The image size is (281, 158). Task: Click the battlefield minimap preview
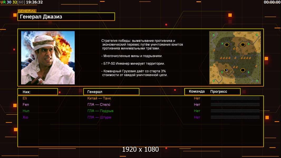(x=235, y=58)
